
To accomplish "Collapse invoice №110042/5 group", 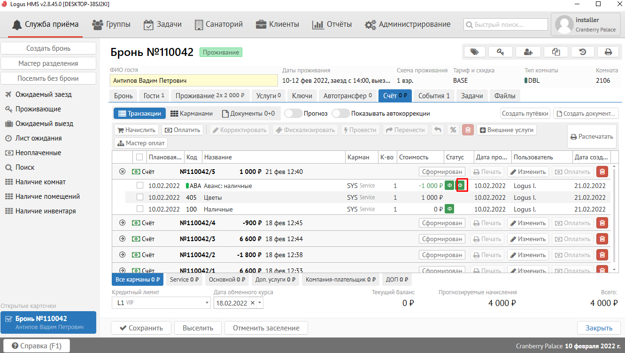I will click(x=123, y=172).
